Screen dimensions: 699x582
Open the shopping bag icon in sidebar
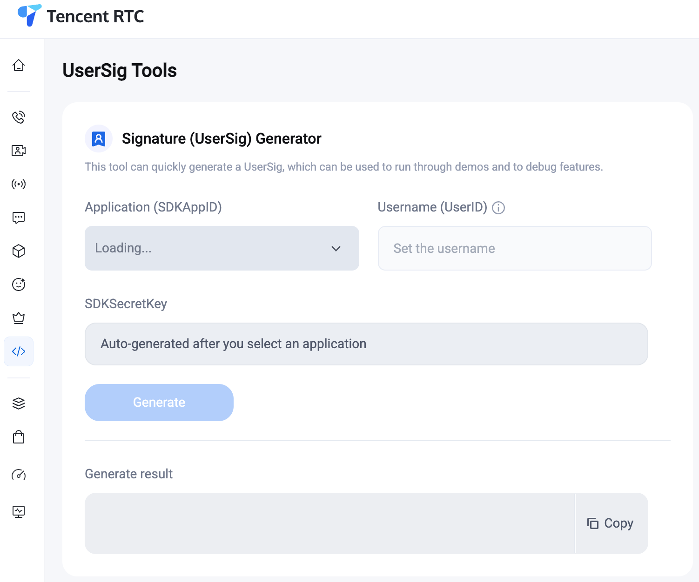pyautogui.click(x=19, y=437)
